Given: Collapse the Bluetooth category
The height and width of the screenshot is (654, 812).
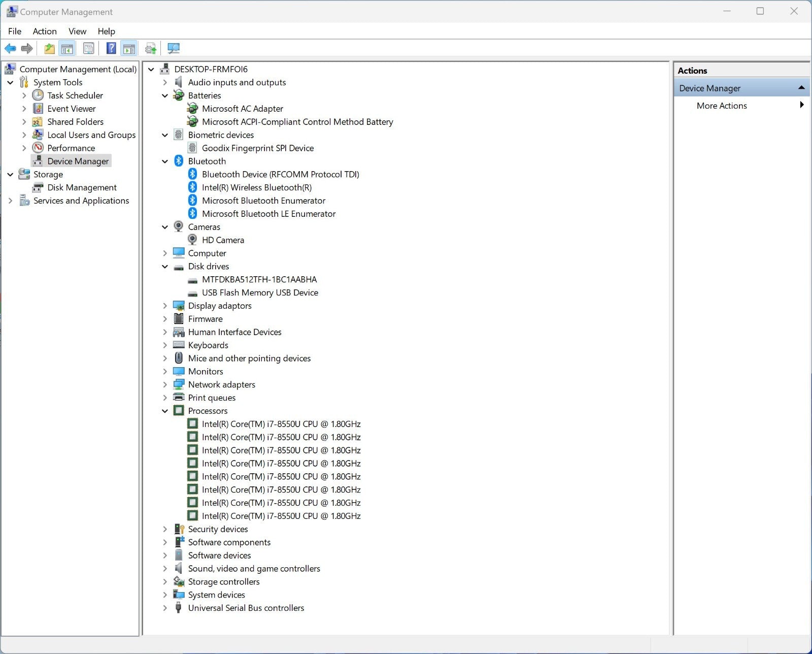Looking at the screenshot, I should click(x=165, y=161).
